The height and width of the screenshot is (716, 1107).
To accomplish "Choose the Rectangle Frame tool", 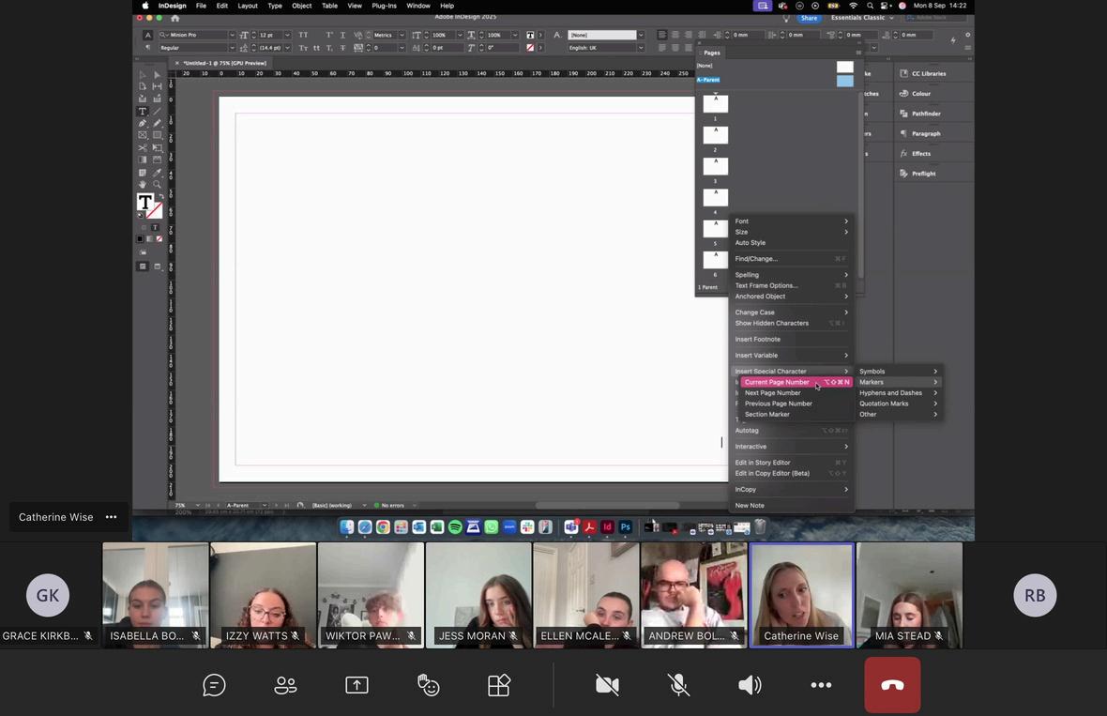I will (x=143, y=135).
